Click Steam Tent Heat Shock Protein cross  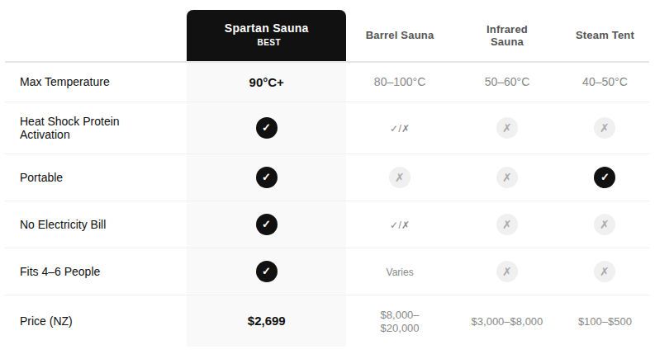click(x=605, y=128)
